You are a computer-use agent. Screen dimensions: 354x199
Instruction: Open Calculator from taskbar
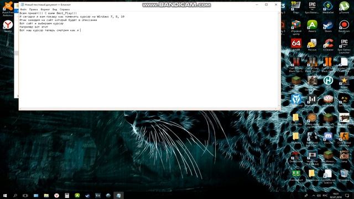click(67, 195)
